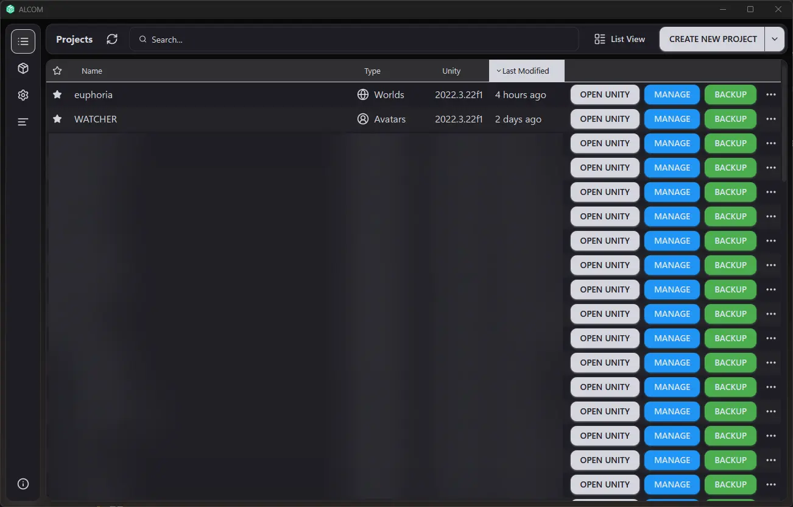The height and width of the screenshot is (507, 793).
Task: Toggle favorite star for euphoria project
Action: (57, 94)
